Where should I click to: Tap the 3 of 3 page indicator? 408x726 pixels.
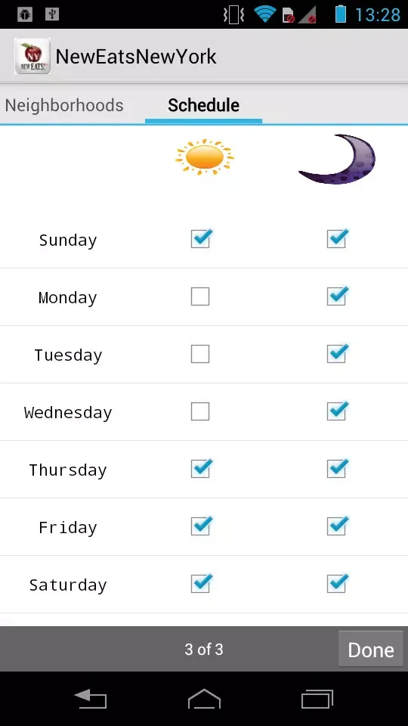[x=204, y=649]
